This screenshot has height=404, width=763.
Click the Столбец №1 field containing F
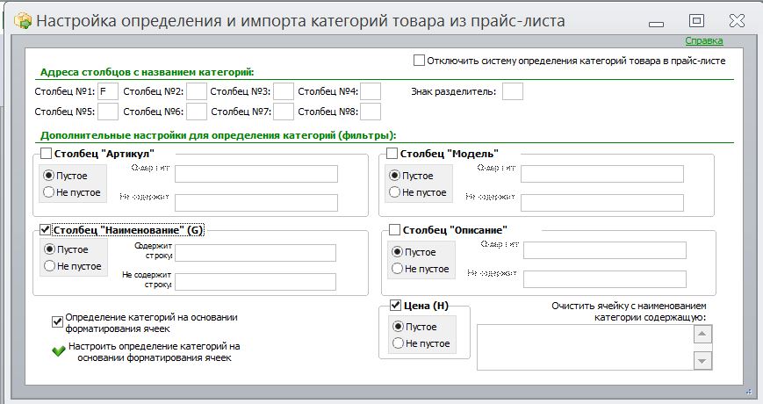108,91
